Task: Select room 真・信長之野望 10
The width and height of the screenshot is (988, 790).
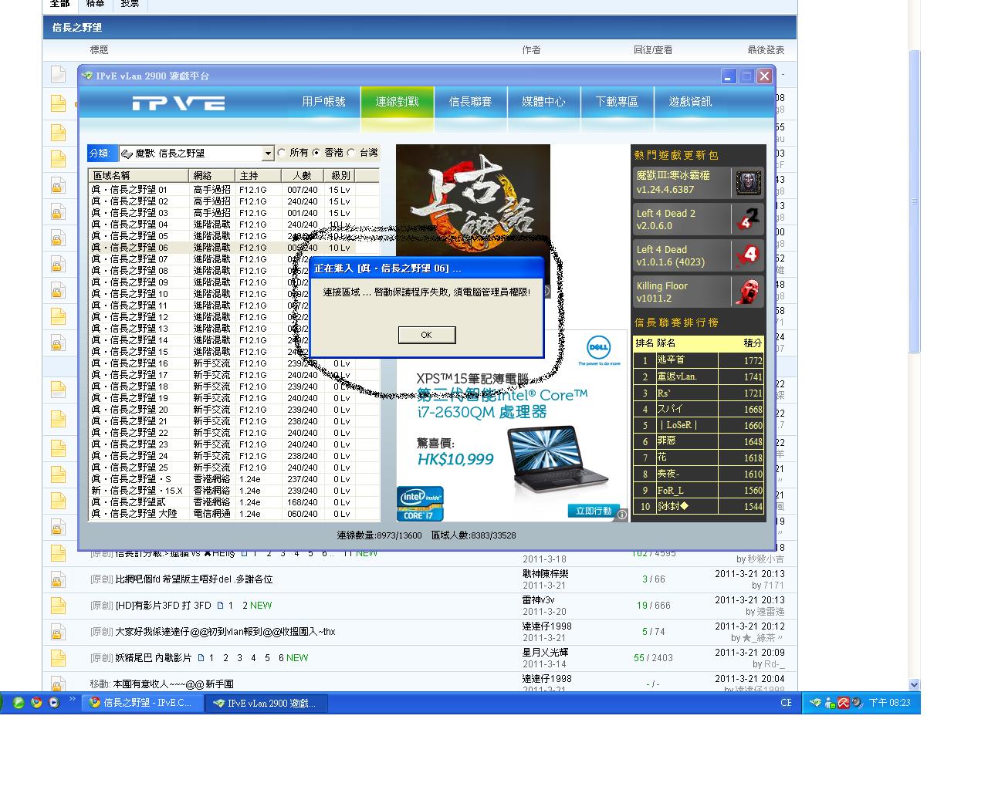Action: [x=235, y=294]
